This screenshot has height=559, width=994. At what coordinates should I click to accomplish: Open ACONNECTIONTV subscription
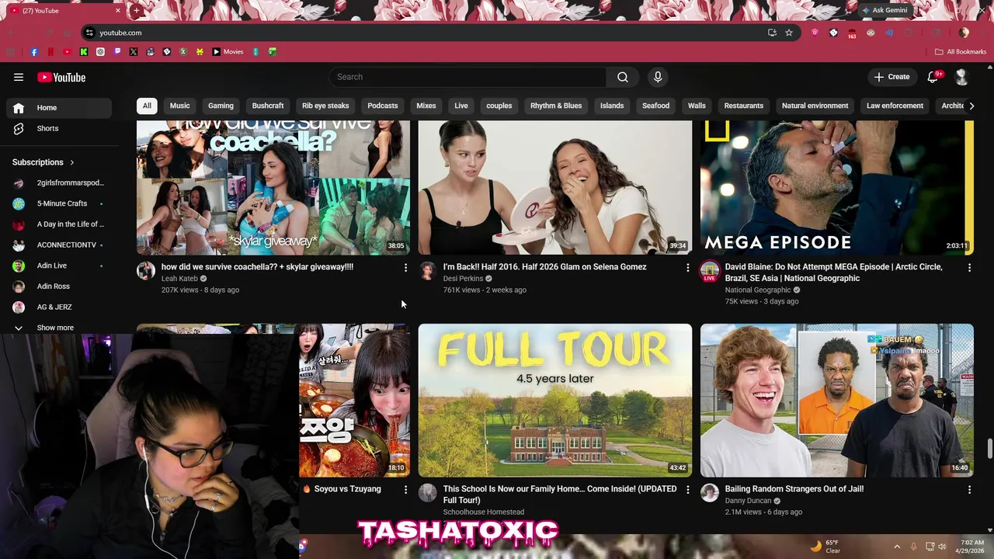59,245
